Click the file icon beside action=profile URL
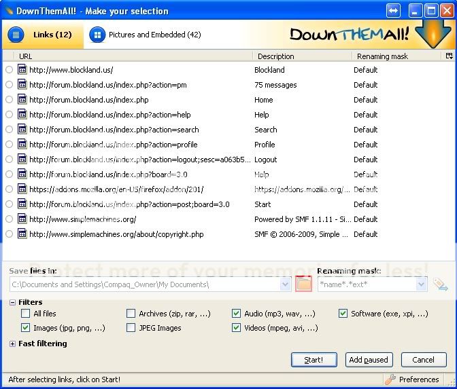Viewport: 457px width, 389px height. click(x=22, y=145)
